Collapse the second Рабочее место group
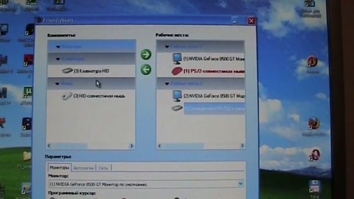The width and height of the screenshot is (354, 199). coord(167,83)
